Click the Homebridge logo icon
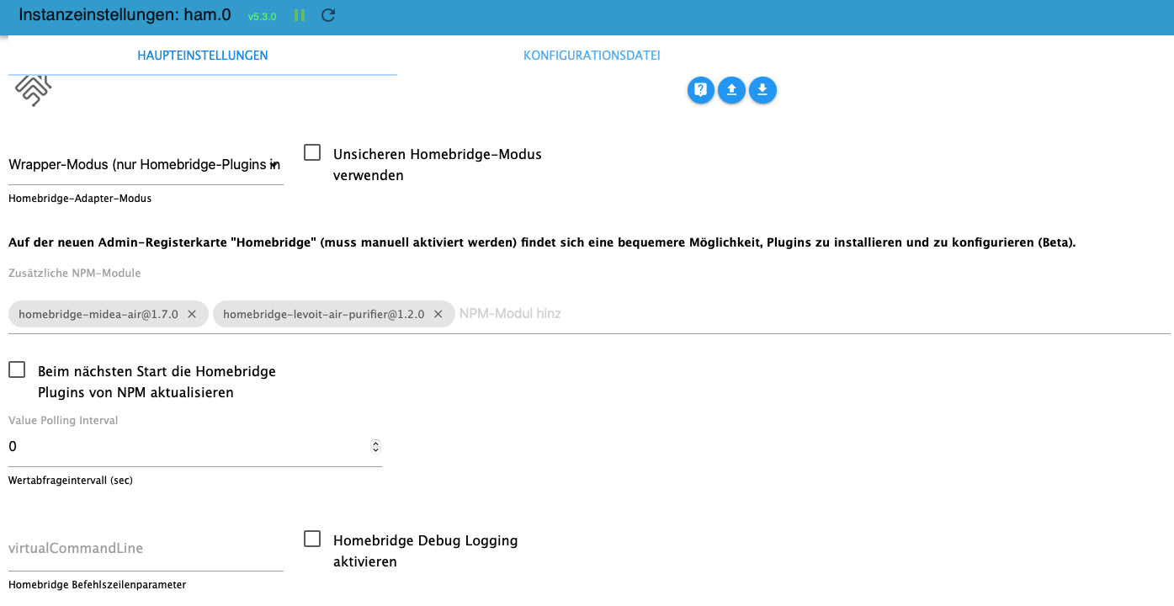The width and height of the screenshot is (1174, 606). (34, 89)
